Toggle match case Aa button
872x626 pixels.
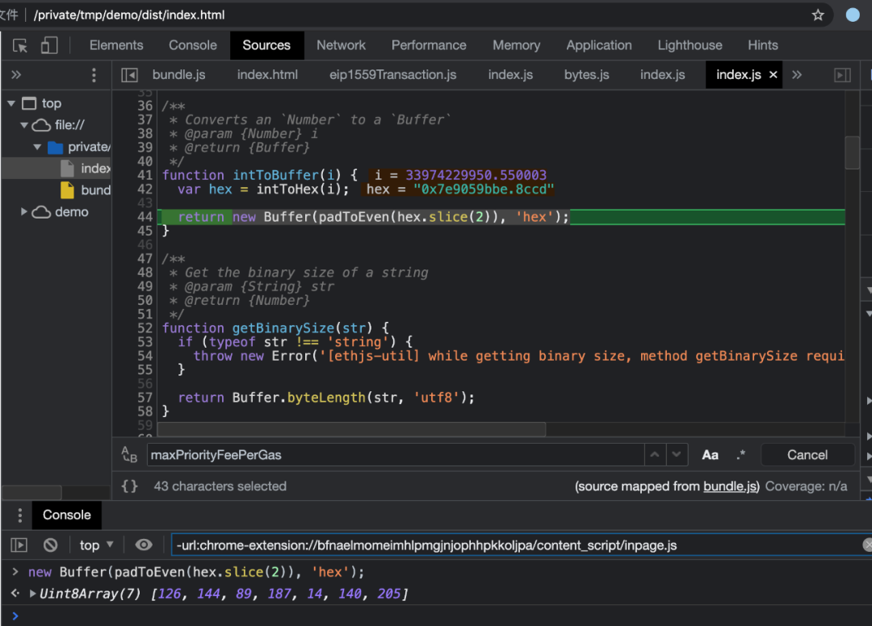pyautogui.click(x=710, y=456)
